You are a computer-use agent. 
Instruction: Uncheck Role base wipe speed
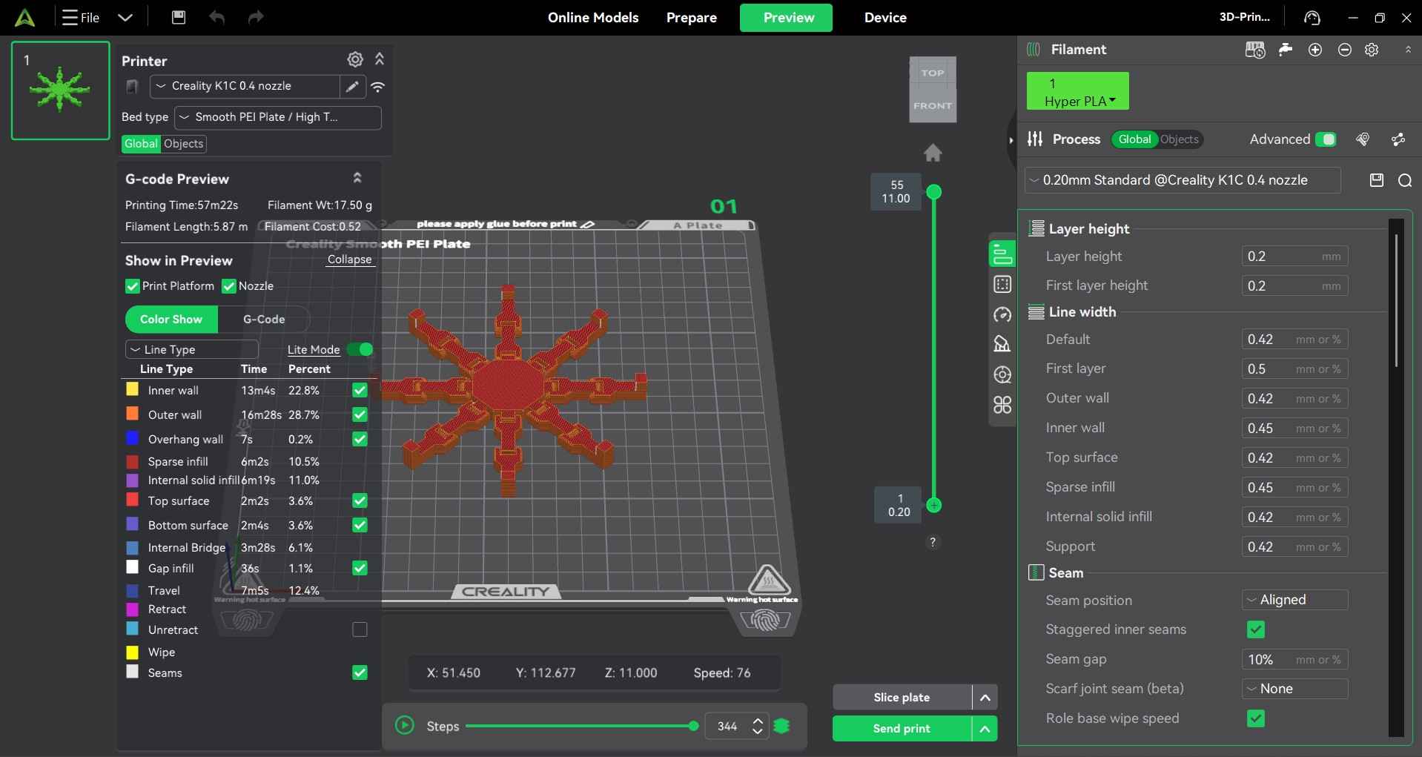pos(1256,718)
